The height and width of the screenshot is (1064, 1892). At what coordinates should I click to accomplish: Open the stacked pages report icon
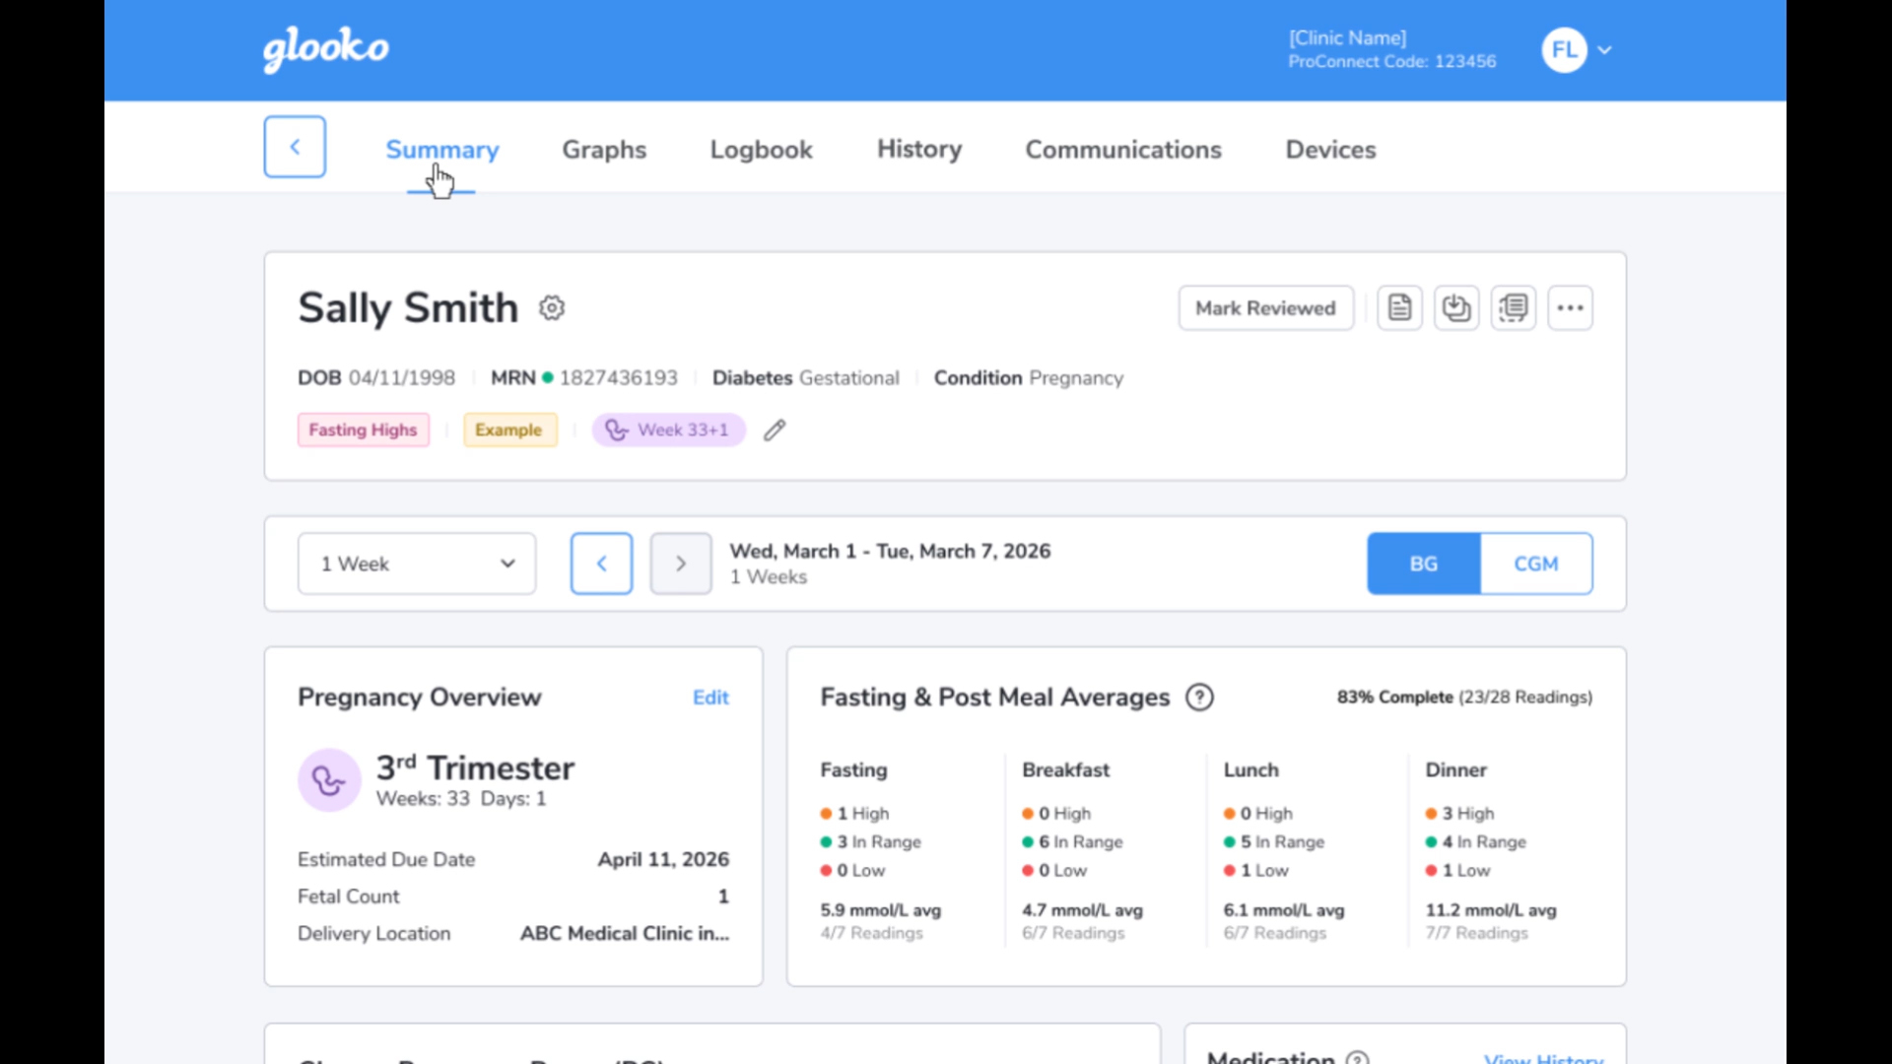(1514, 308)
